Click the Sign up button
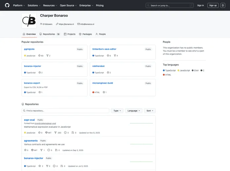 (x=213, y=5)
